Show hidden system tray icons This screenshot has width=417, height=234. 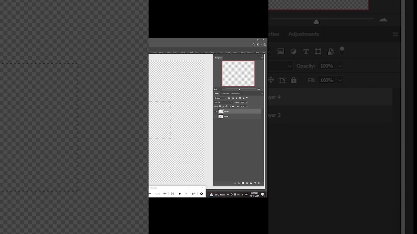228,195
